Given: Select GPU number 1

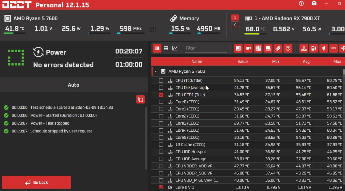Looking at the screenshot, I should point(235,18).
